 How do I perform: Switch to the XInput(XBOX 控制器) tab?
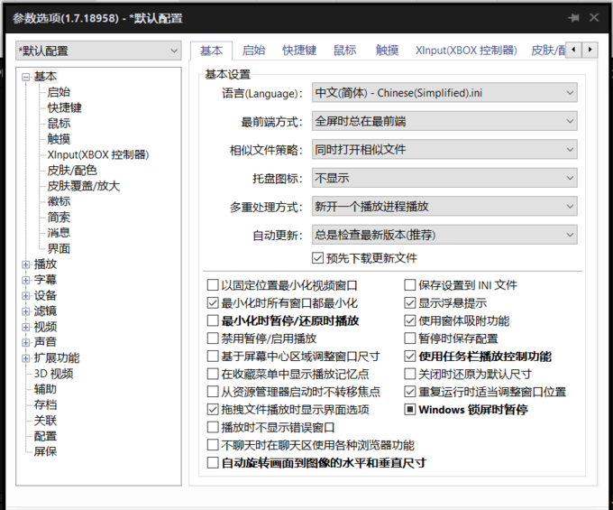click(465, 51)
